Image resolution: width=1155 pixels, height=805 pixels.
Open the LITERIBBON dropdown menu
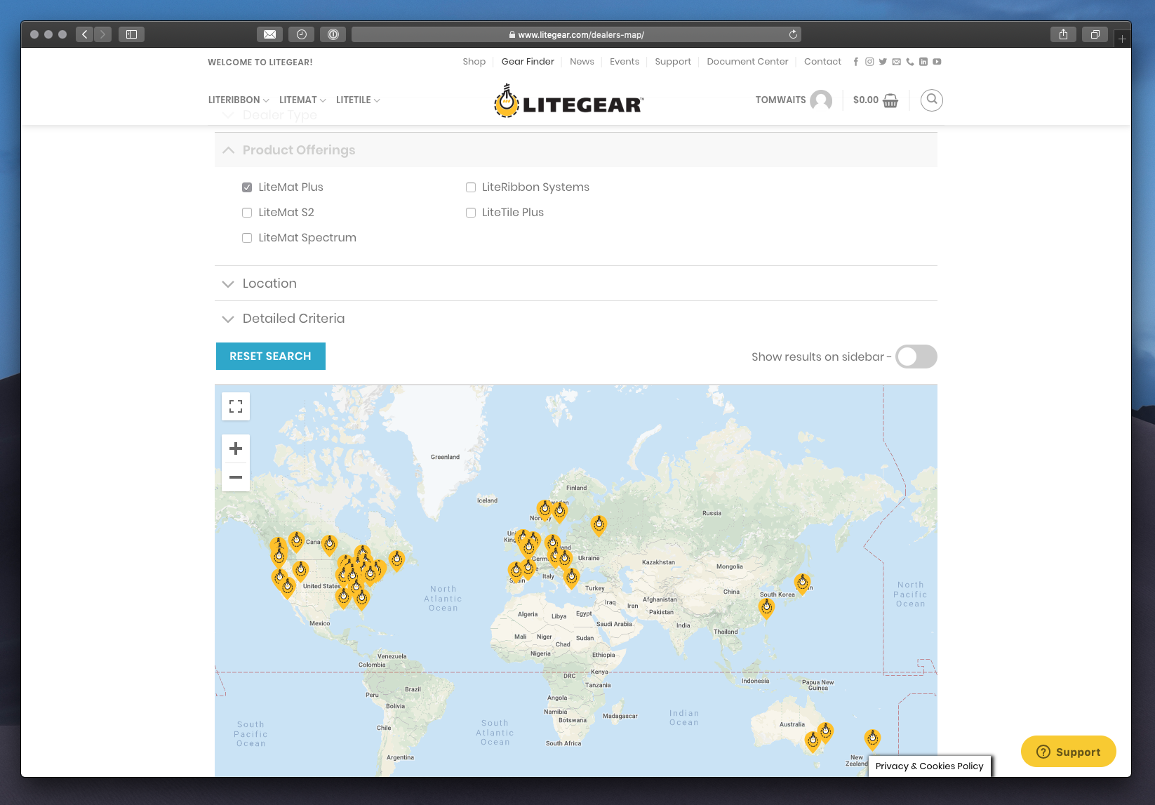point(239,100)
